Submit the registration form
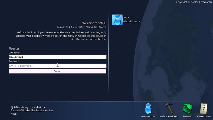Screen dimensions: 213x120 tap(58, 71)
